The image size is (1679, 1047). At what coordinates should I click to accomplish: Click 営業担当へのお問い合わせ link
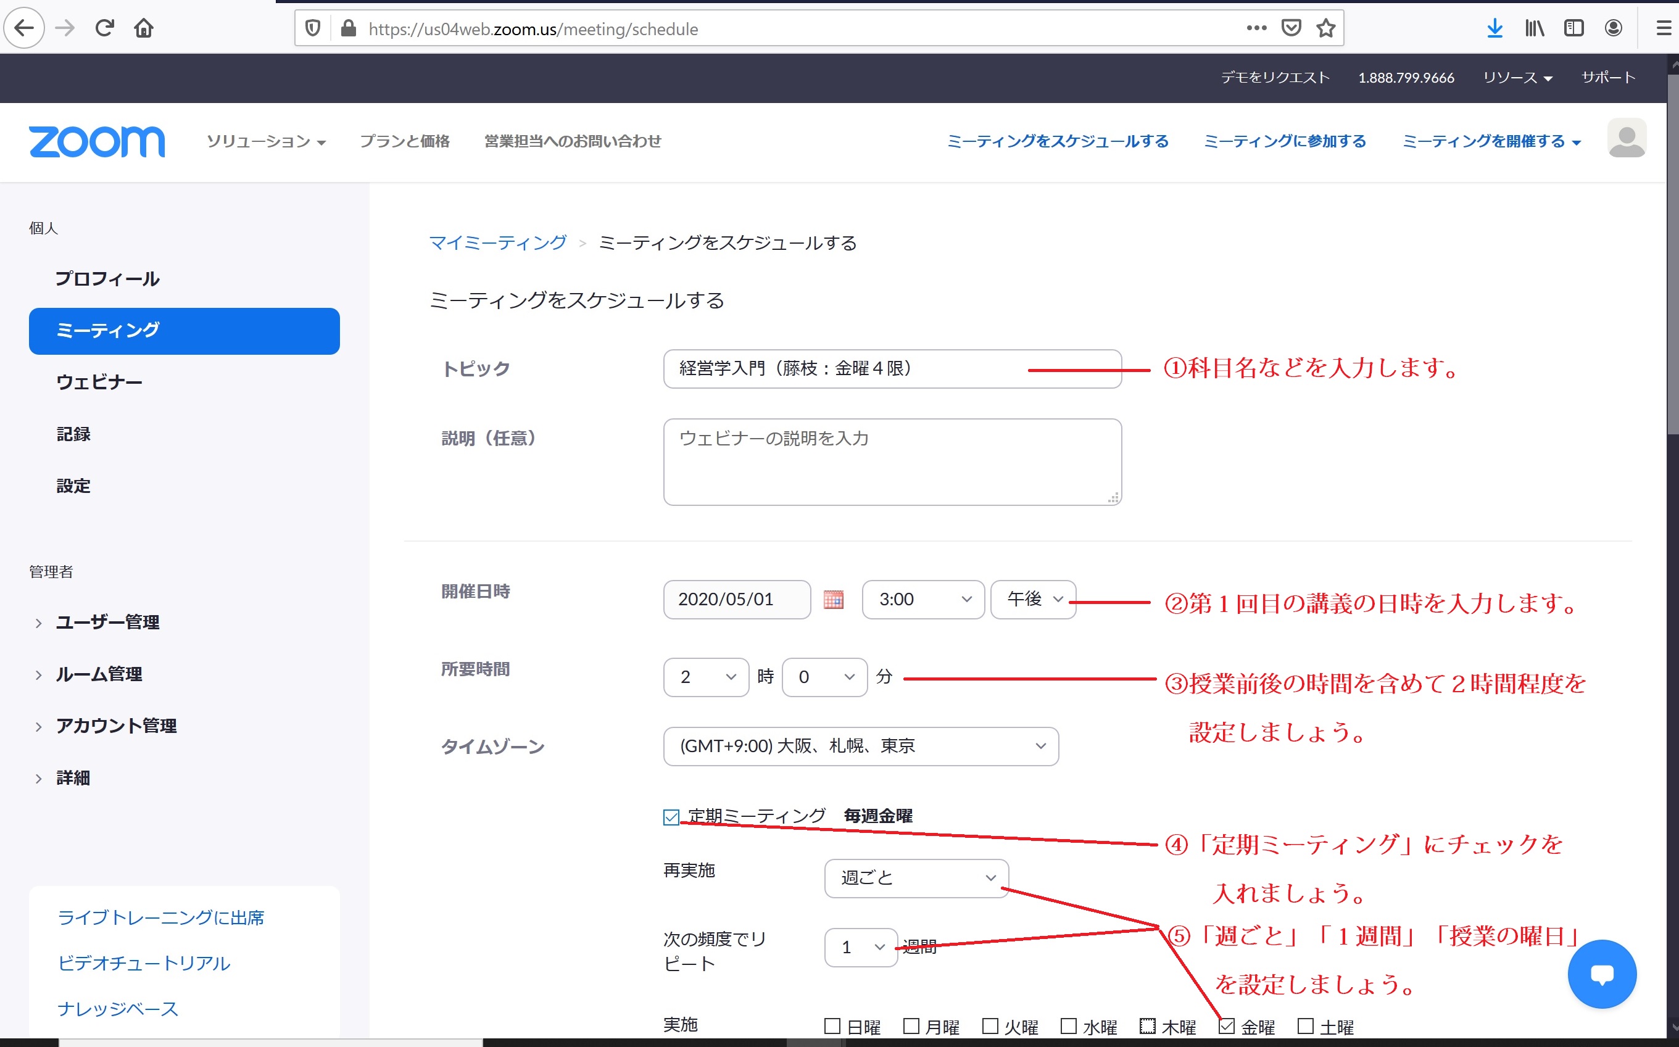(x=573, y=141)
